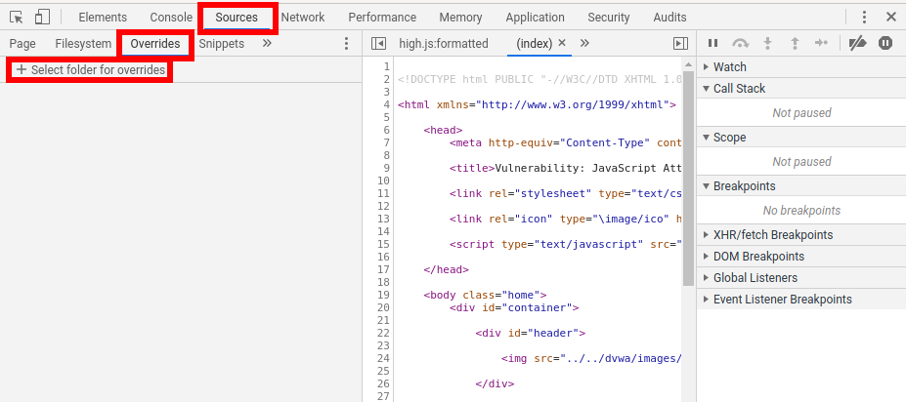906x402 pixels.
Task: Hide the navigator sidebar with panel icon
Action: (379, 44)
